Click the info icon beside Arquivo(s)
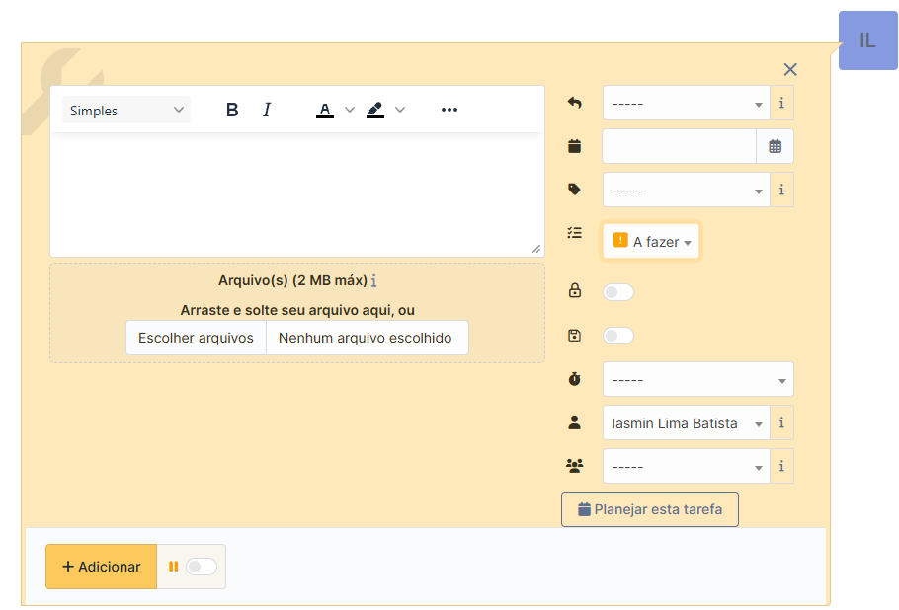This screenshot has height=610, width=899. pos(373,280)
